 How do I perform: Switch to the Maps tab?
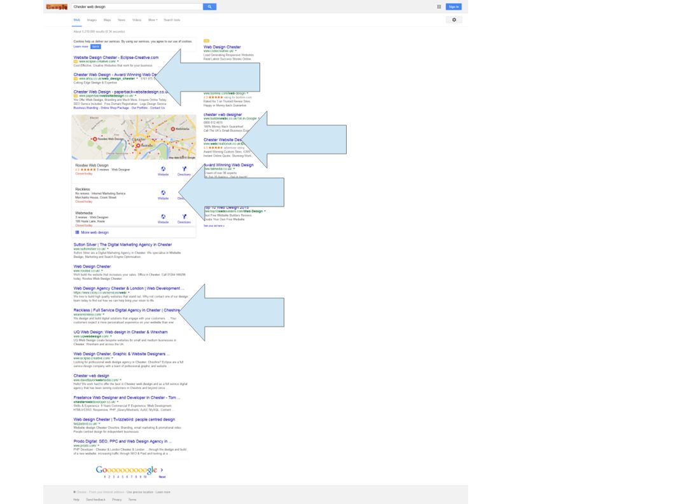(x=108, y=20)
